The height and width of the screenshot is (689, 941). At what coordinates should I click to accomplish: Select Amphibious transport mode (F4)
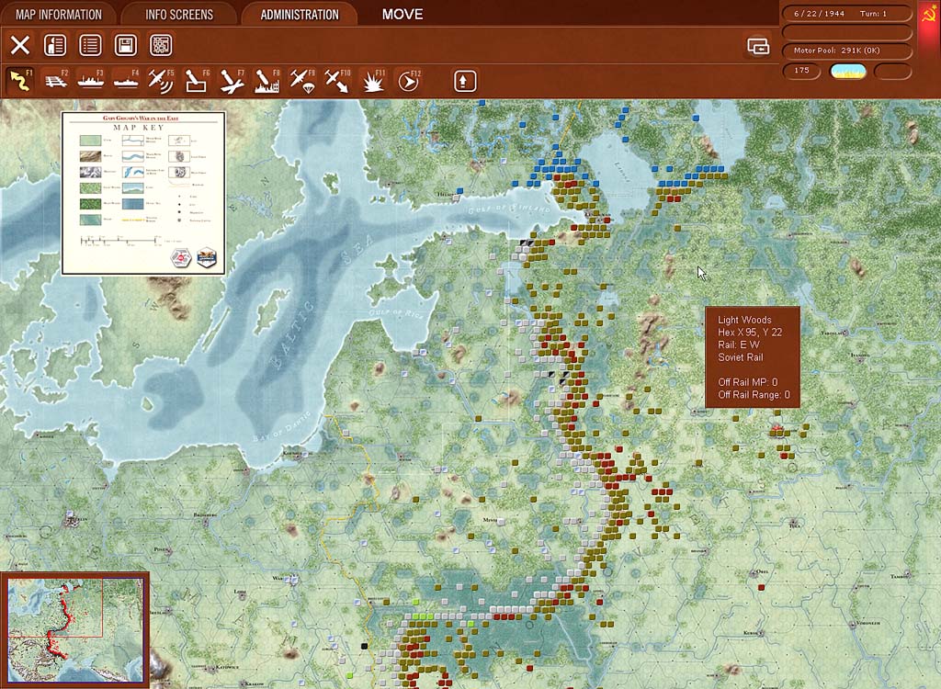coord(126,81)
